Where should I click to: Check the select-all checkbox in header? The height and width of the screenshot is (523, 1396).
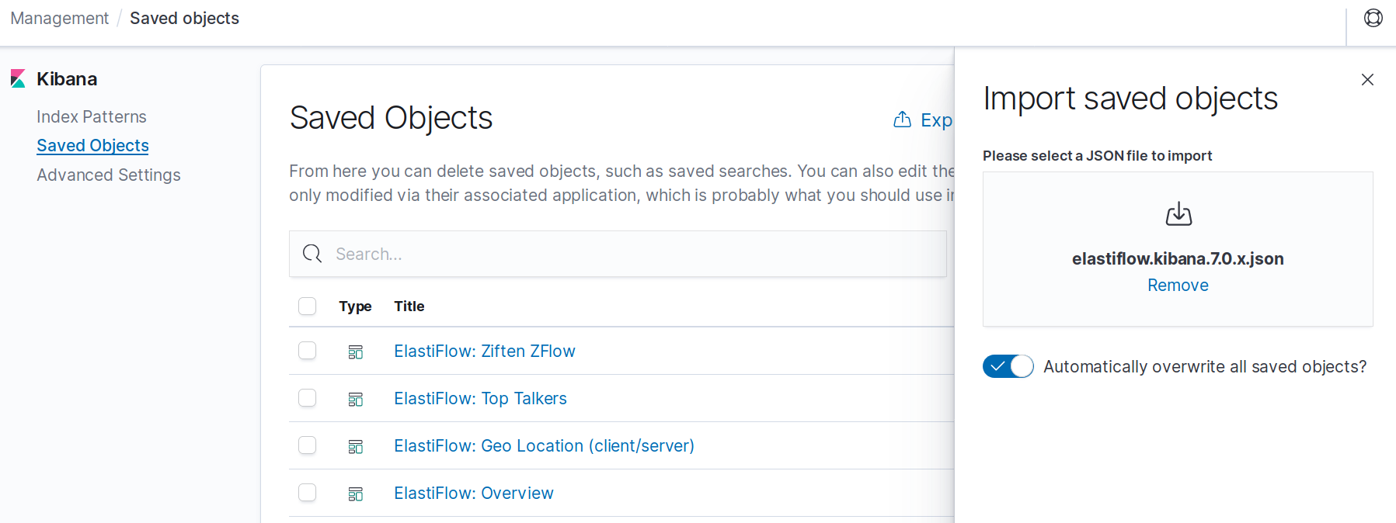308,306
